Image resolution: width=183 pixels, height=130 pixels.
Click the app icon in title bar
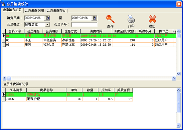pos(3,4)
